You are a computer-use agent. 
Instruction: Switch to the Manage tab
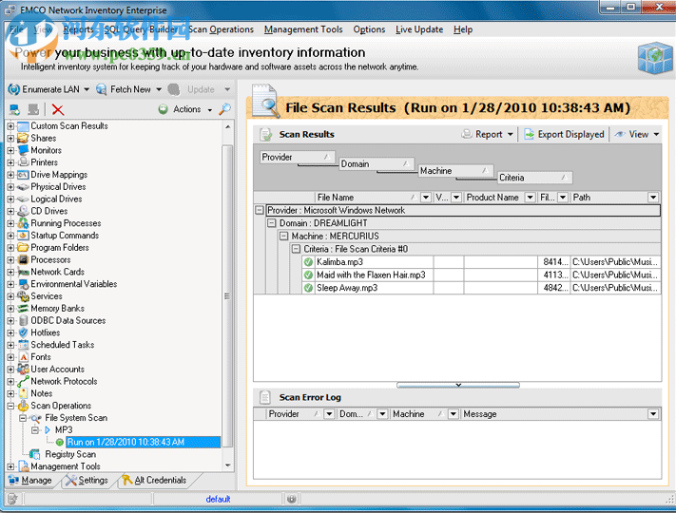29,480
